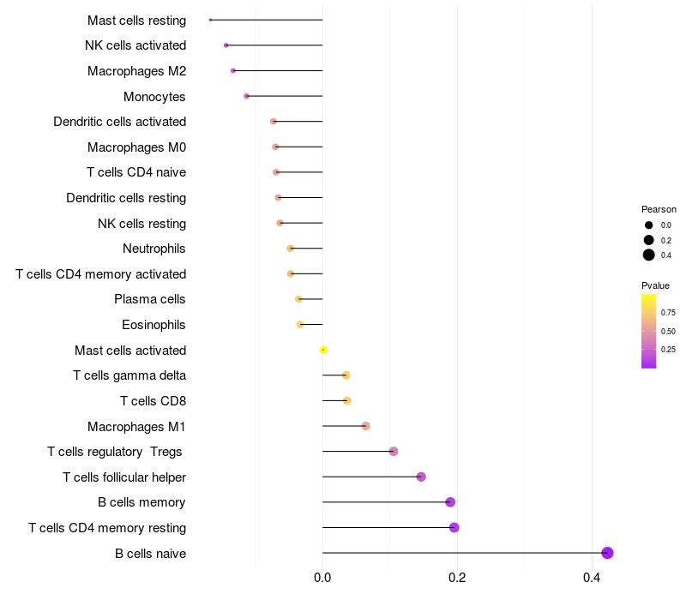Select the Macrophages M1 data point
This screenshot has width=686, height=600.
[366, 426]
